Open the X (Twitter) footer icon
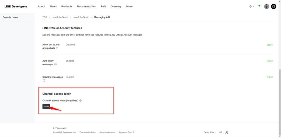Image resolution: width=281 pixels, height=138 pixels. [x=227, y=132]
